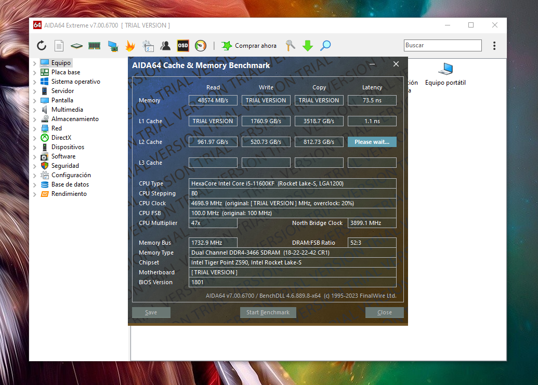538x385 pixels.
Task: Click the Close button in benchmark dialog
Action: tap(385, 312)
